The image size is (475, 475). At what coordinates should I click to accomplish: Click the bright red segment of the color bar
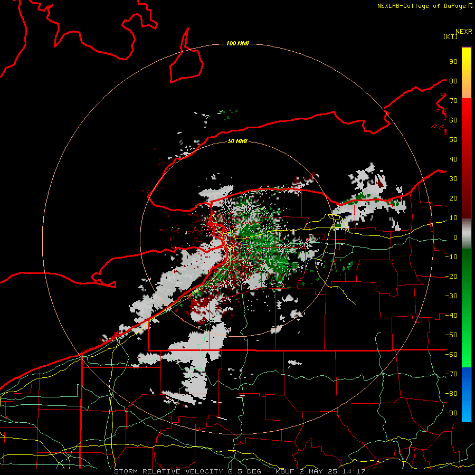(466, 112)
